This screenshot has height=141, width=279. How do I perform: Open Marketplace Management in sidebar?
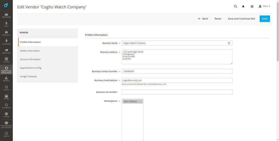pos(6,70)
